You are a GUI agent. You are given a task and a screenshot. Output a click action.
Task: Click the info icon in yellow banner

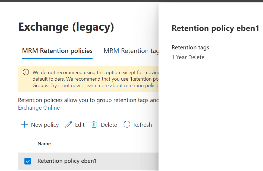pyautogui.click(x=26, y=72)
